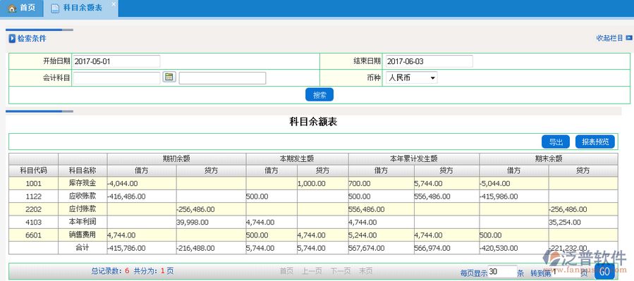Focus the 会计科目 name input box
The width and height of the screenshot is (634, 281).
point(222,78)
